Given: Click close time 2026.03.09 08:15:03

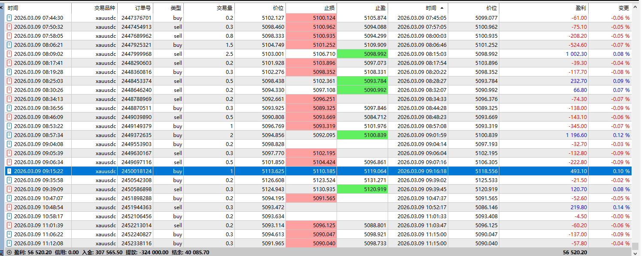Looking at the screenshot, I should click(x=422, y=54).
